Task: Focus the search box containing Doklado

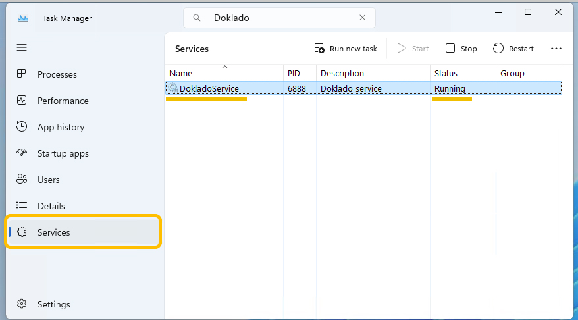Action: (279, 18)
